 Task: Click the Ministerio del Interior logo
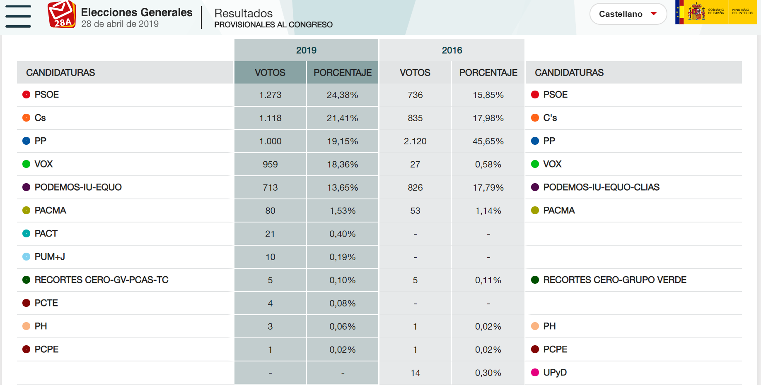coord(742,12)
